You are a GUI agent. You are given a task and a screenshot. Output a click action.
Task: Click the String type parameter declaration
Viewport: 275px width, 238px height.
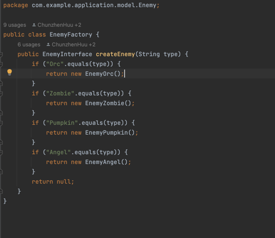[x=158, y=54]
